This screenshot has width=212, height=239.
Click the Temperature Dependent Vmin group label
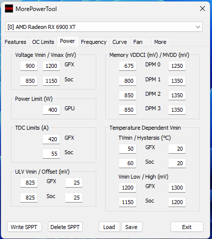point(145,128)
